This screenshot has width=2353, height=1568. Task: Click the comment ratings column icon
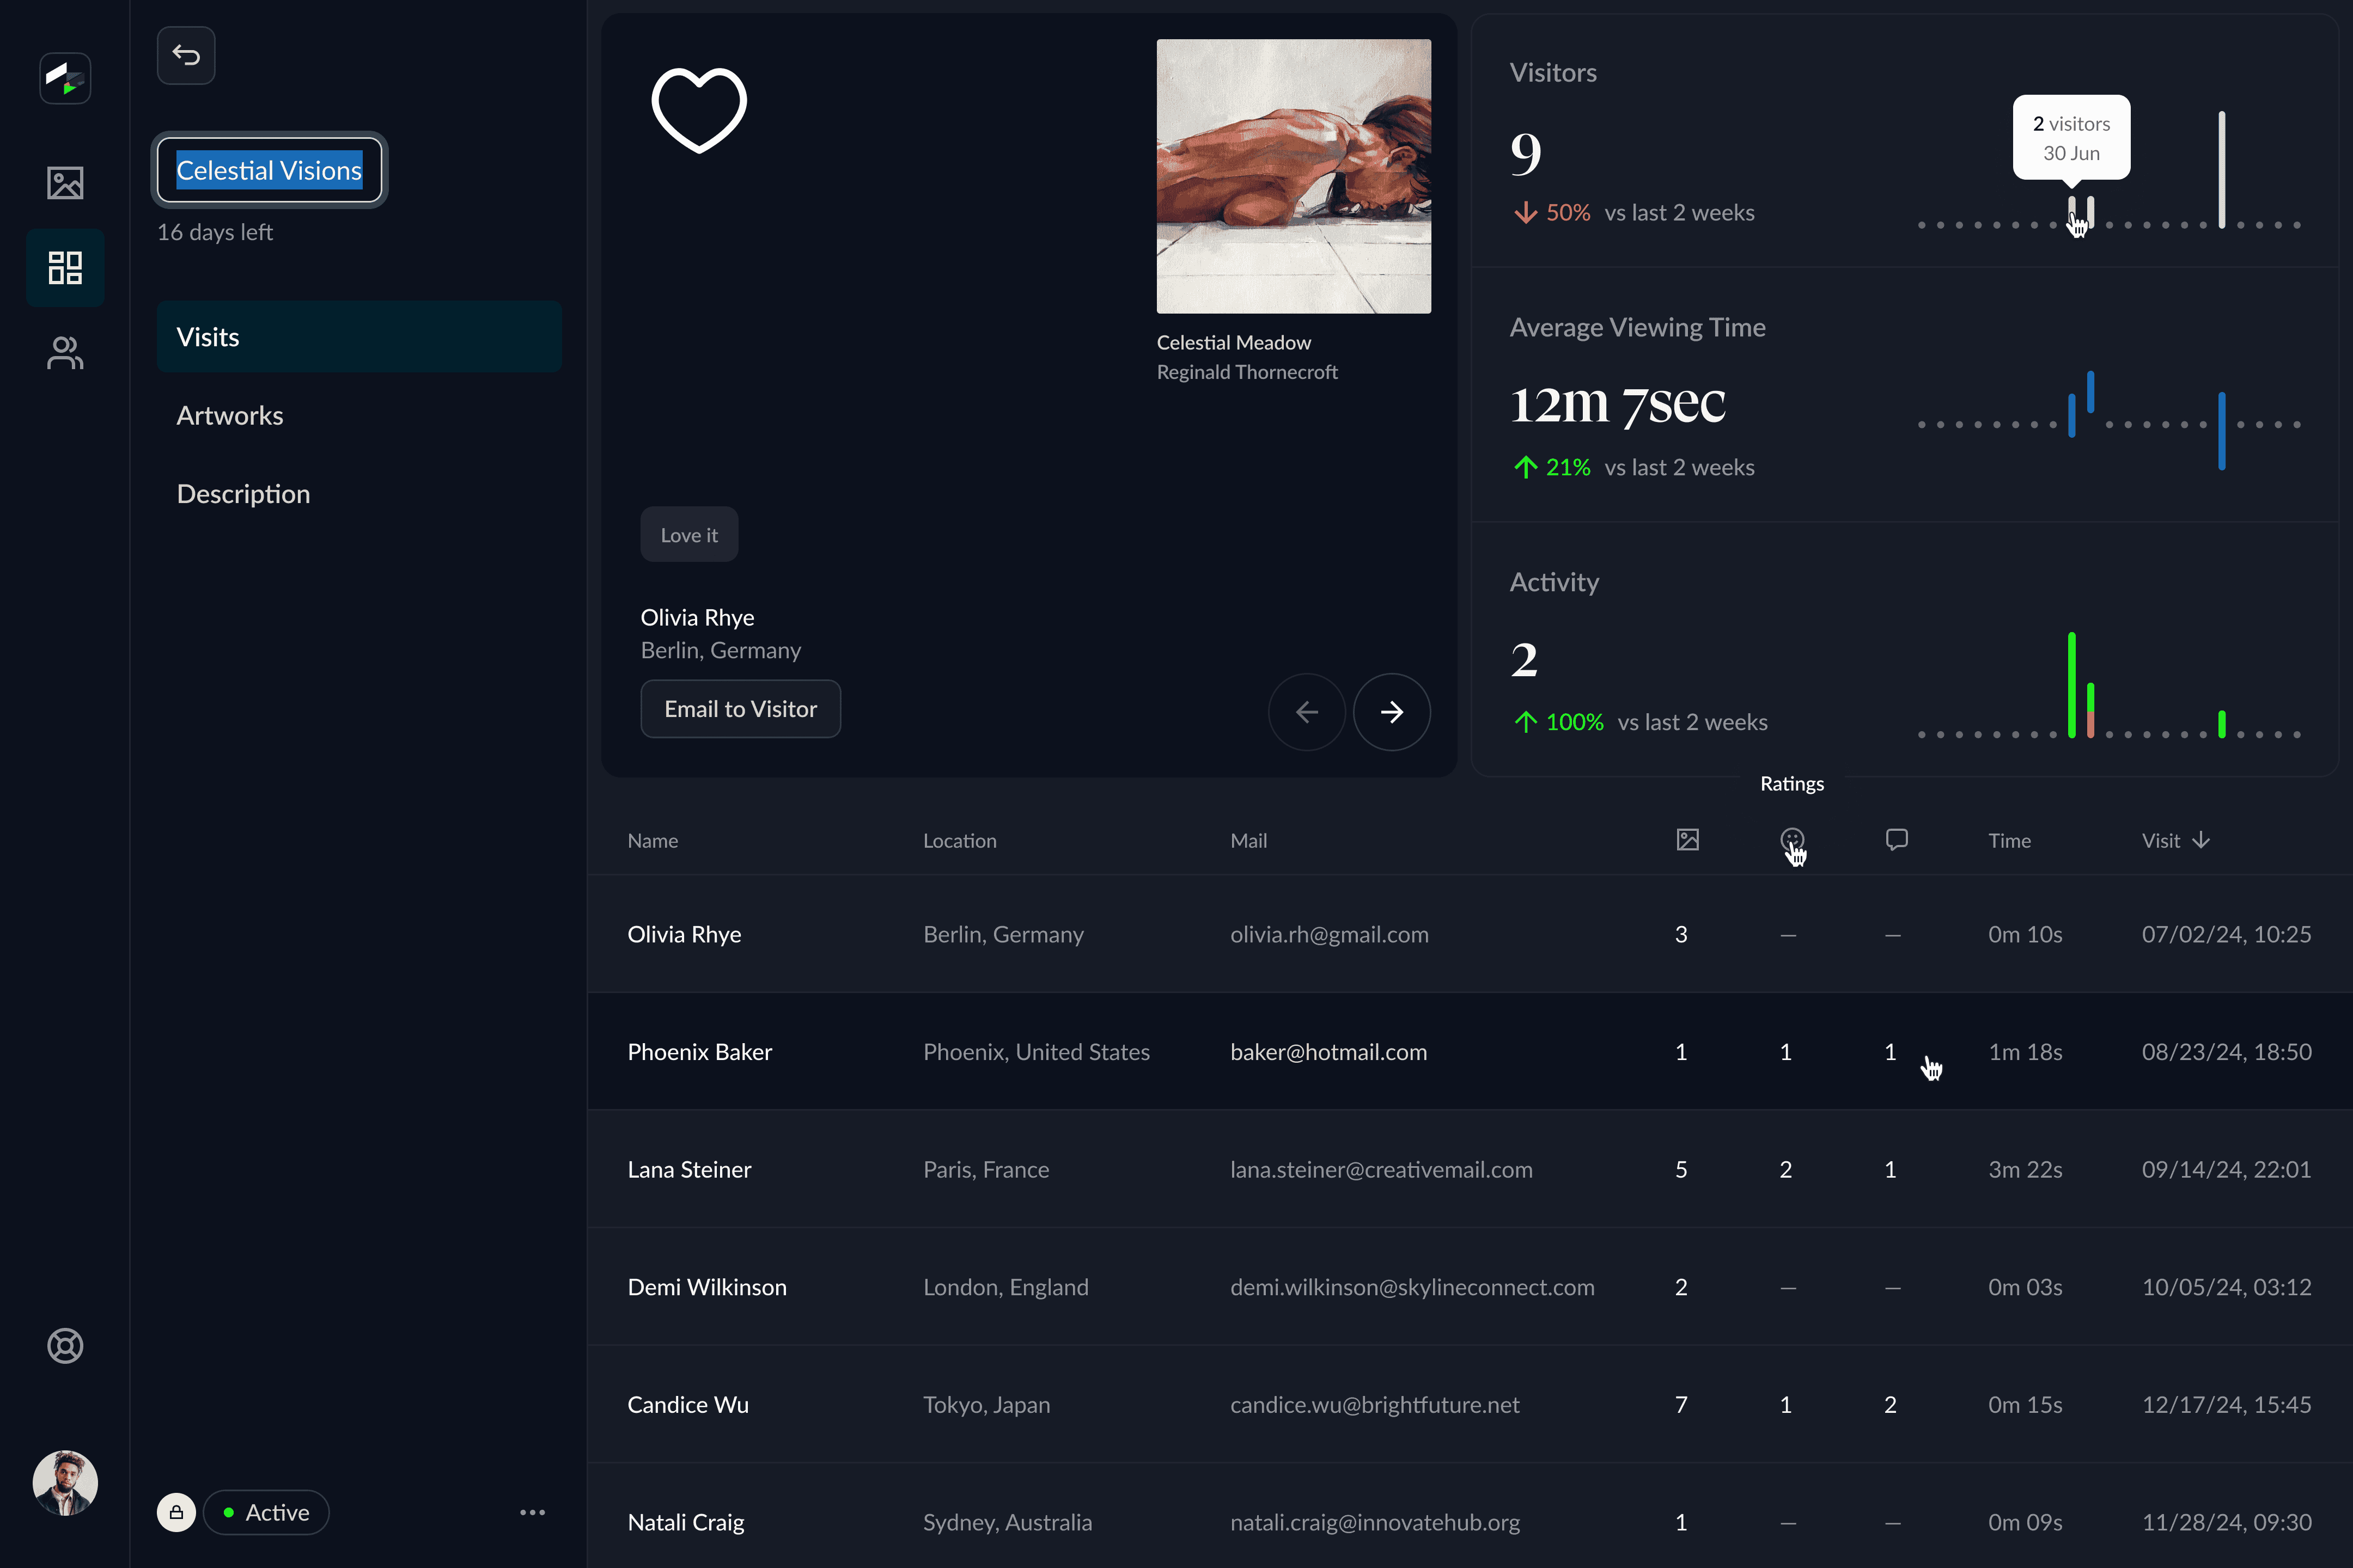pos(1896,840)
